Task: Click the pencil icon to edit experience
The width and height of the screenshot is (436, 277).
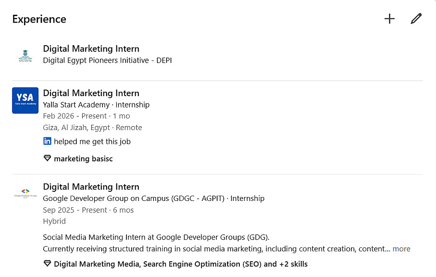Action: pos(416,19)
